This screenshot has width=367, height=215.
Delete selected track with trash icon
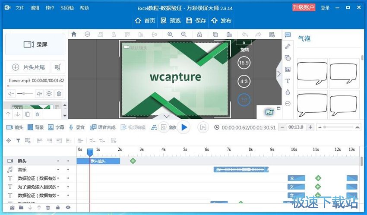coord(48,208)
